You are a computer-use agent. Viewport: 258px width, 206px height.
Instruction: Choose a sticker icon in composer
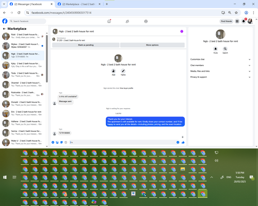61,142
